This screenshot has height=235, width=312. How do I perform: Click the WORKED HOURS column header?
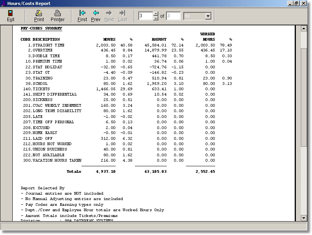pos(207,37)
